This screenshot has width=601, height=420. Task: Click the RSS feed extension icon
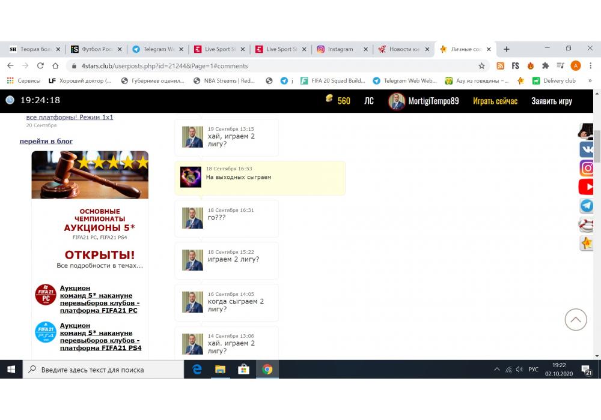(x=500, y=66)
